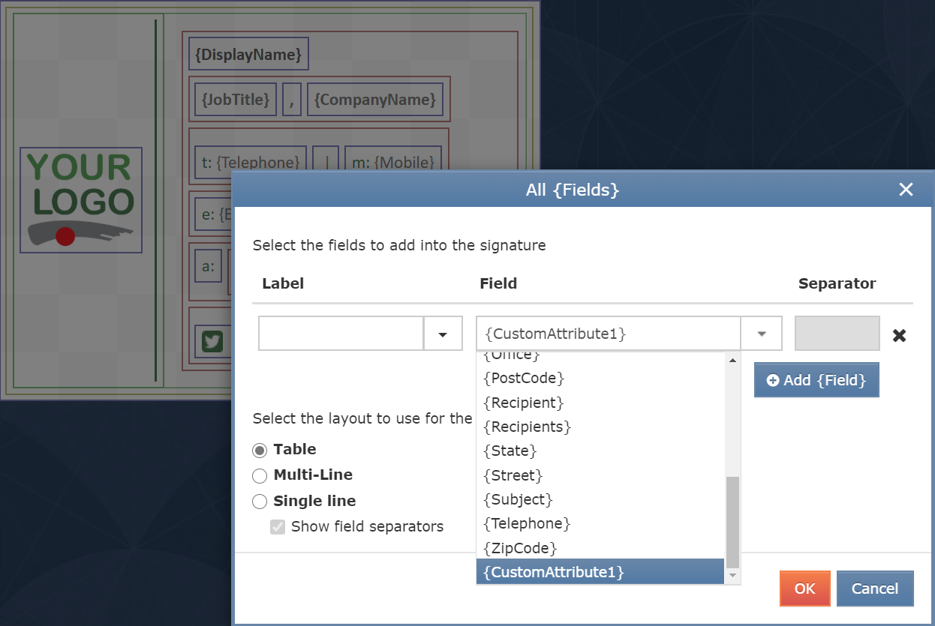Collapse the Field dropdown arrow

click(x=761, y=334)
